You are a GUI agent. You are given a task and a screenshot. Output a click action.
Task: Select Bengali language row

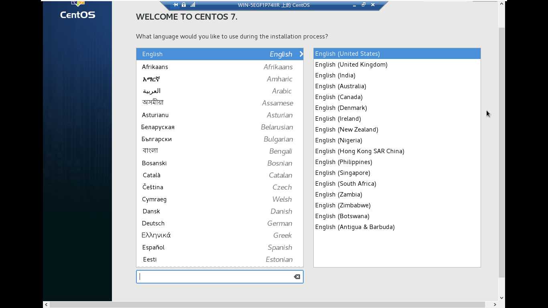click(220, 151)
